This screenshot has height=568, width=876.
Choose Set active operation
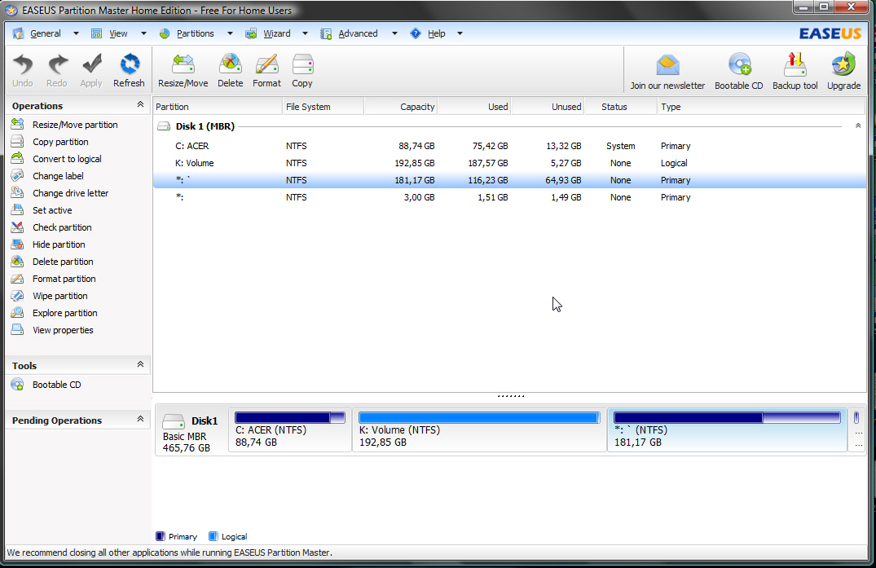[x=52, y=210]
